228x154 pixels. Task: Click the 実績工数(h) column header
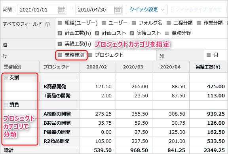[x=208, y=67]
